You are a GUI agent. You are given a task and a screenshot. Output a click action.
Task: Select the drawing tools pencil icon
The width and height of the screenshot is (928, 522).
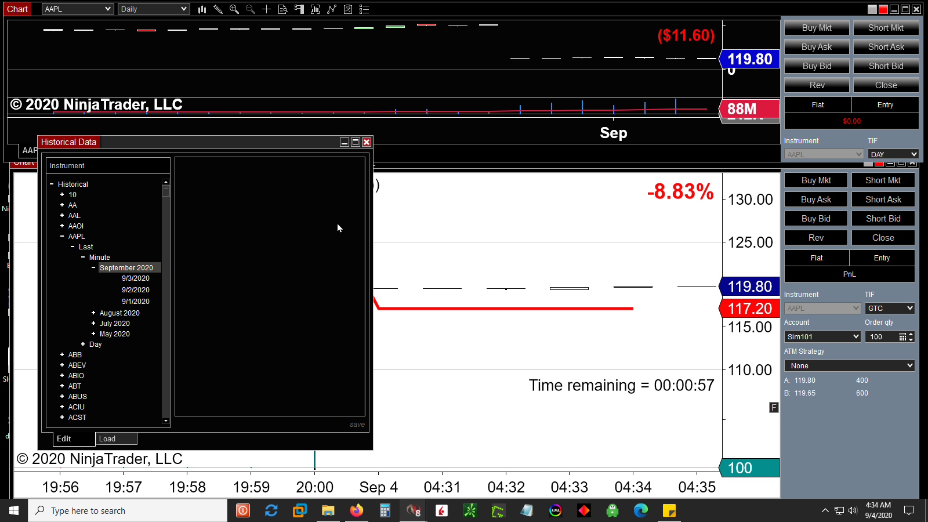[218, 9]
